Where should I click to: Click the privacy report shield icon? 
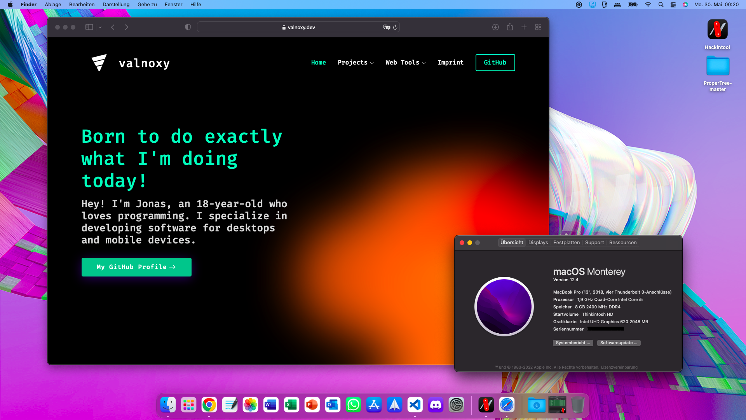(x=188, y=27)
